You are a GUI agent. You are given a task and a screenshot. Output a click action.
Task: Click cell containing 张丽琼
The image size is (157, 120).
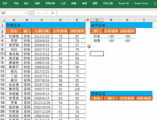pyautogui.click(x=14, y=116)
